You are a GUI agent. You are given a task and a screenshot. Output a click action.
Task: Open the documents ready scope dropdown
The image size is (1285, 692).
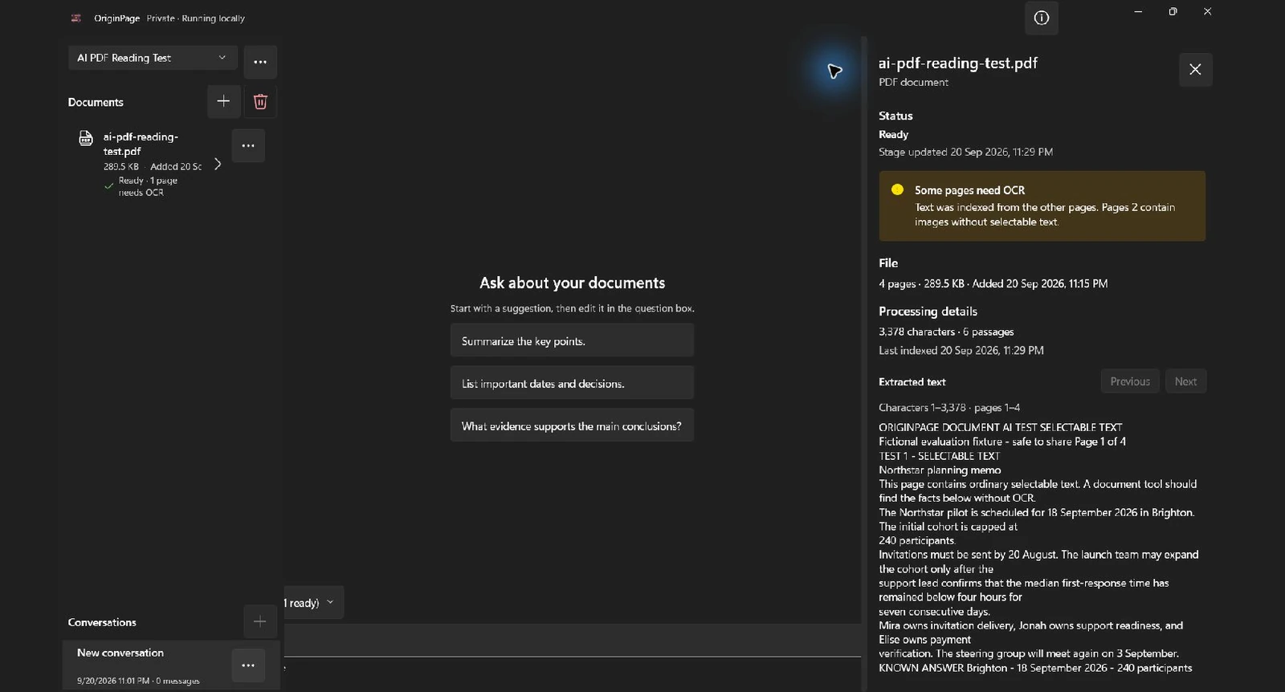tap(314, 602)
